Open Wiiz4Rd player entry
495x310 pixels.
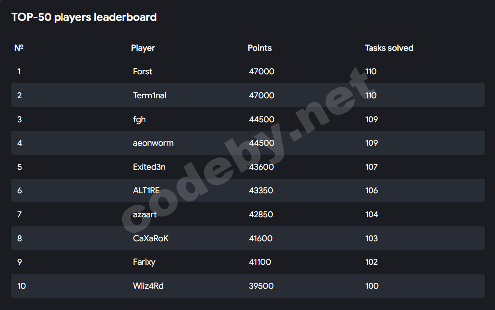[148, 286]
